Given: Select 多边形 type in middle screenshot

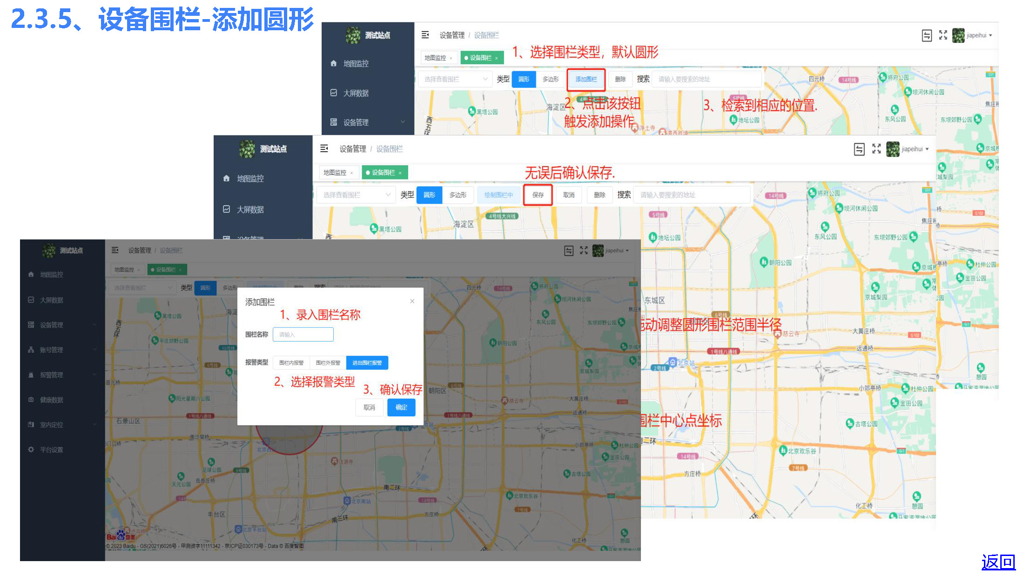Looking at the screenshot, I should click(x=458, y=195).
